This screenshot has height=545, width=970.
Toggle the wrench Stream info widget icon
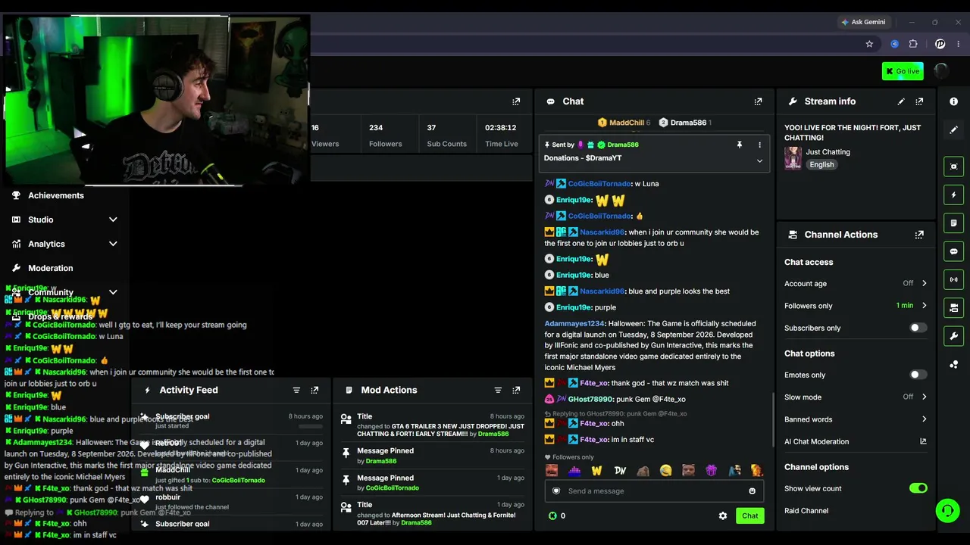pyautogui.click(x=953, y=336)
